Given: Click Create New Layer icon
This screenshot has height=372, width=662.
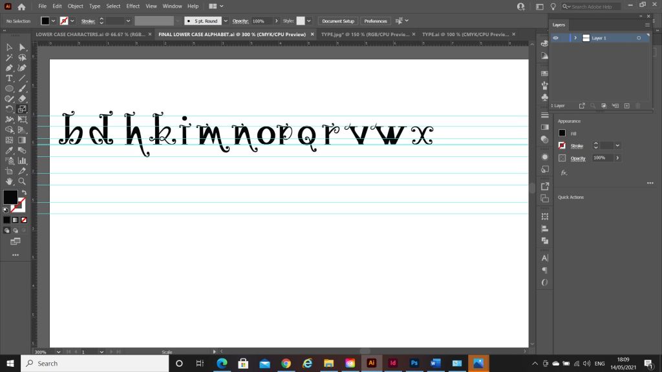Looking at the screenshot, I should (626, 105).
